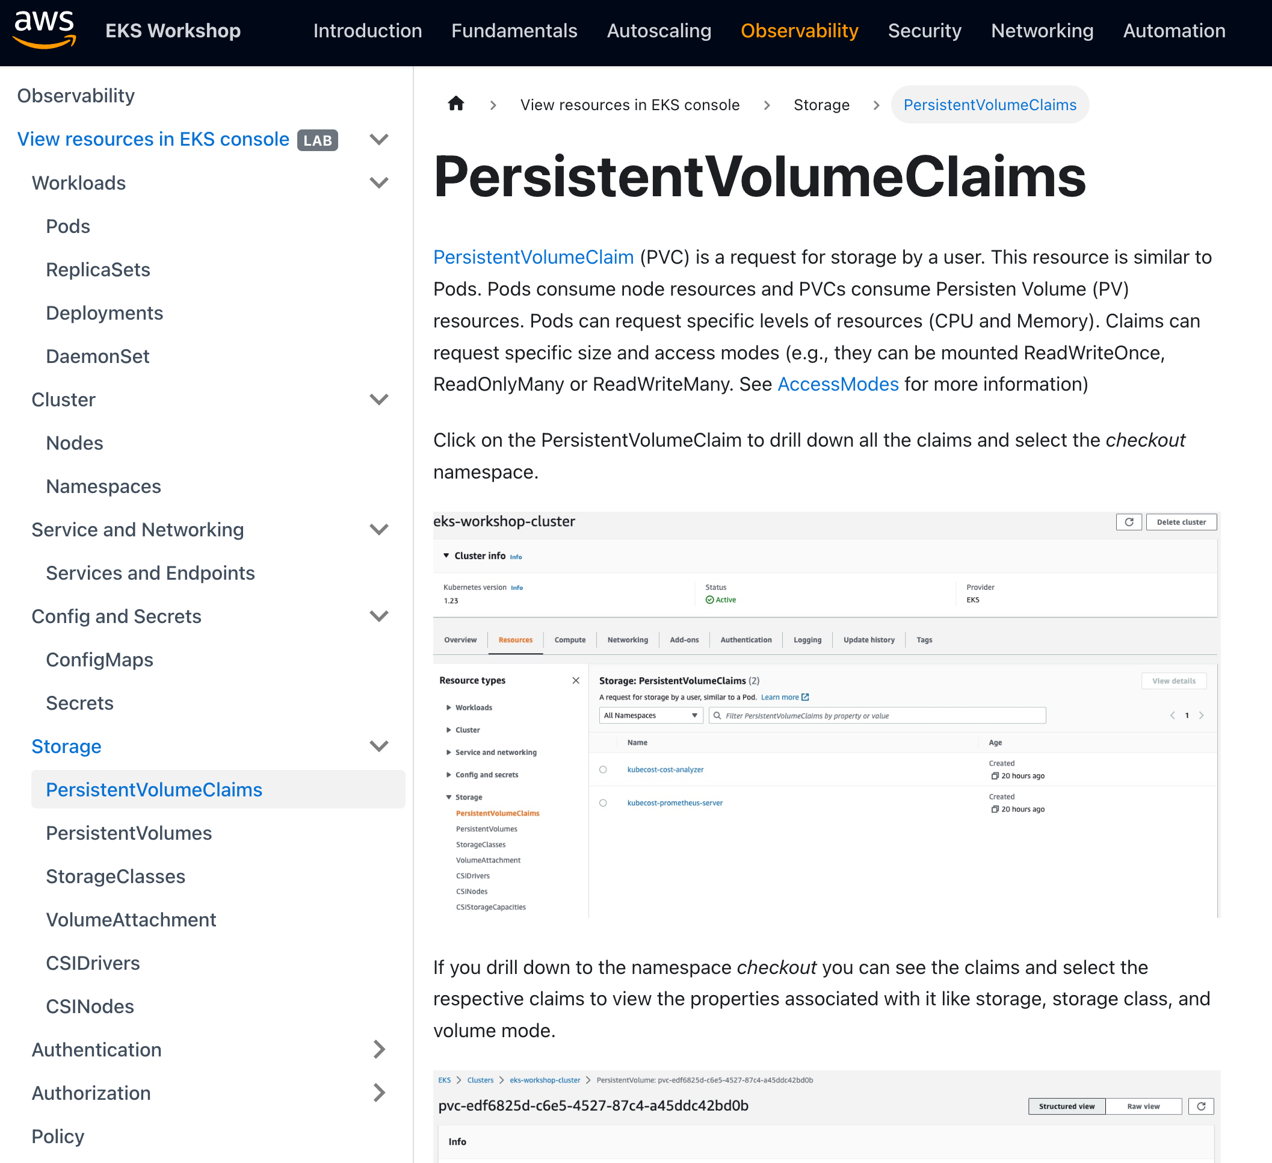Screen dimensions: 1272x1163
Task: Select the kubecost-cost-analyzer radio button
Action: tap(603, 770)
